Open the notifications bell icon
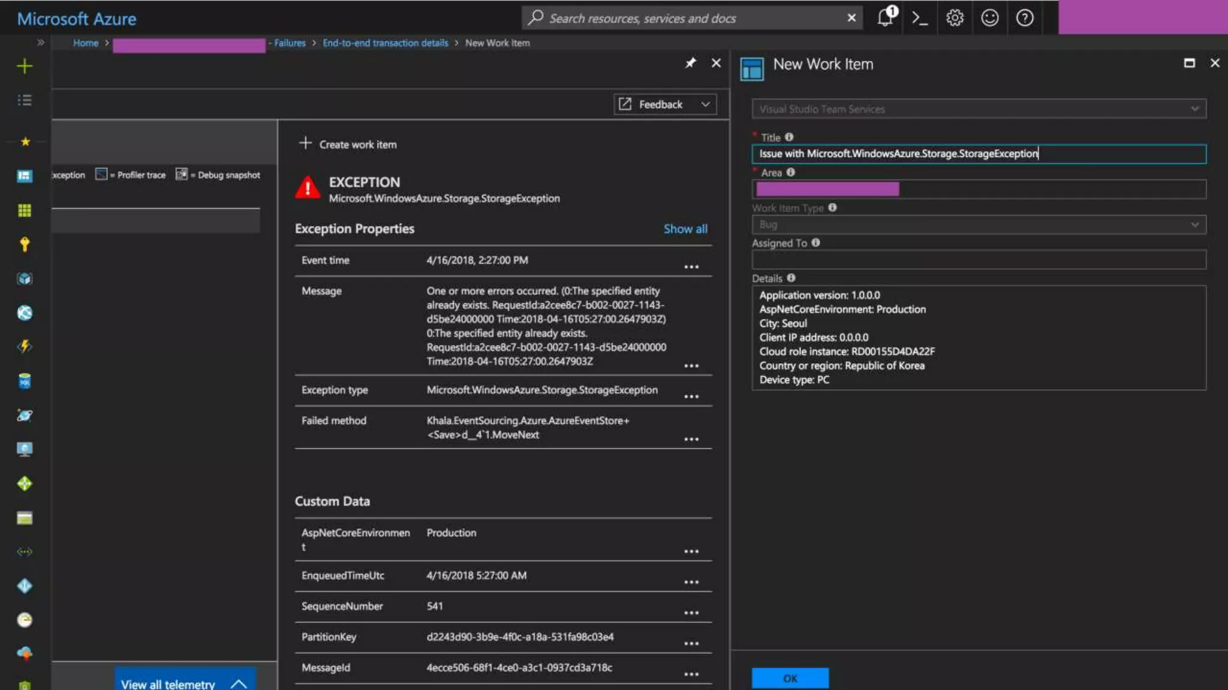This screenshot has width=1228, height=690. coord(886,17)
